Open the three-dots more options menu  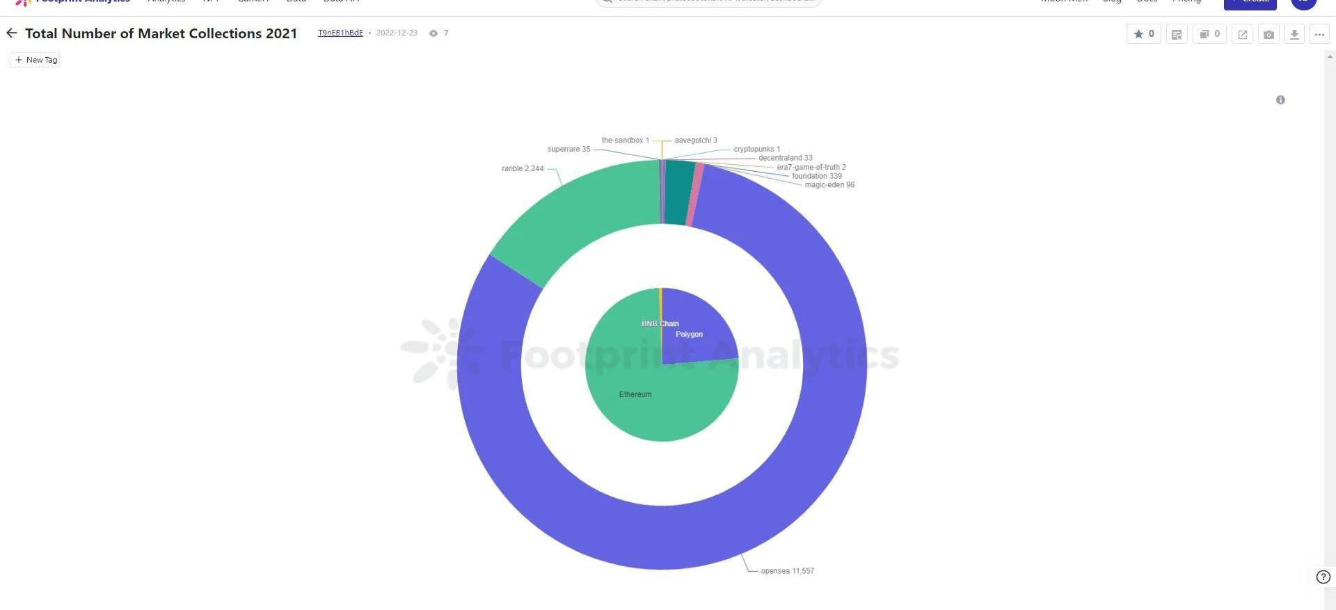tap(1319, 34)
